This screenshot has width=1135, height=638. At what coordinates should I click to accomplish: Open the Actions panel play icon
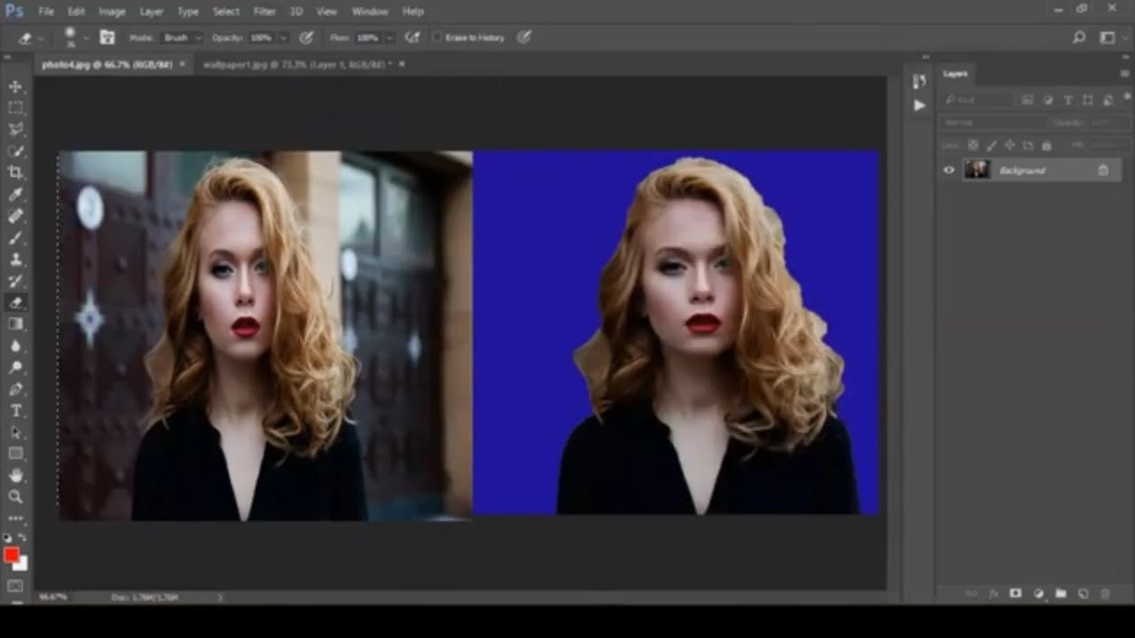coord(920,105)
